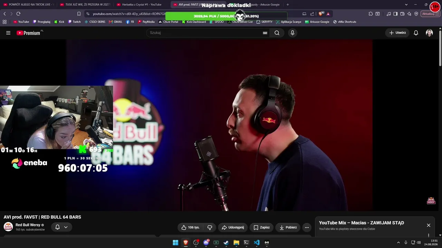442x248 pixels.
Task: Click the share page icon in address bar
Action: (x=312, y=14)
